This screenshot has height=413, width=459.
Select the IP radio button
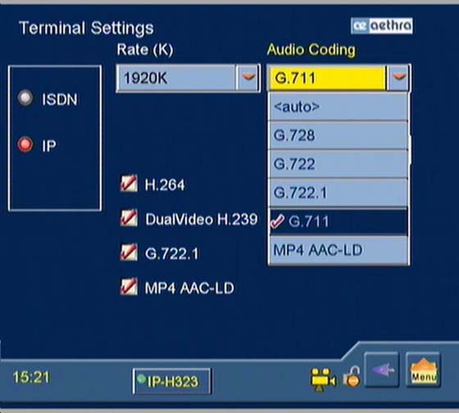point(25,144)
